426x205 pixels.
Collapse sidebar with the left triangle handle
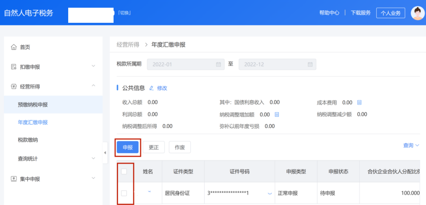105,153
